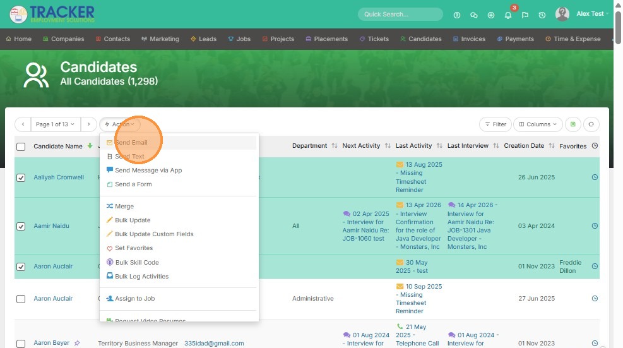Screen dimensions: 623x348
Task: Open the notifications bell icon
Action: pyautogui.click(x=507, y=15)
